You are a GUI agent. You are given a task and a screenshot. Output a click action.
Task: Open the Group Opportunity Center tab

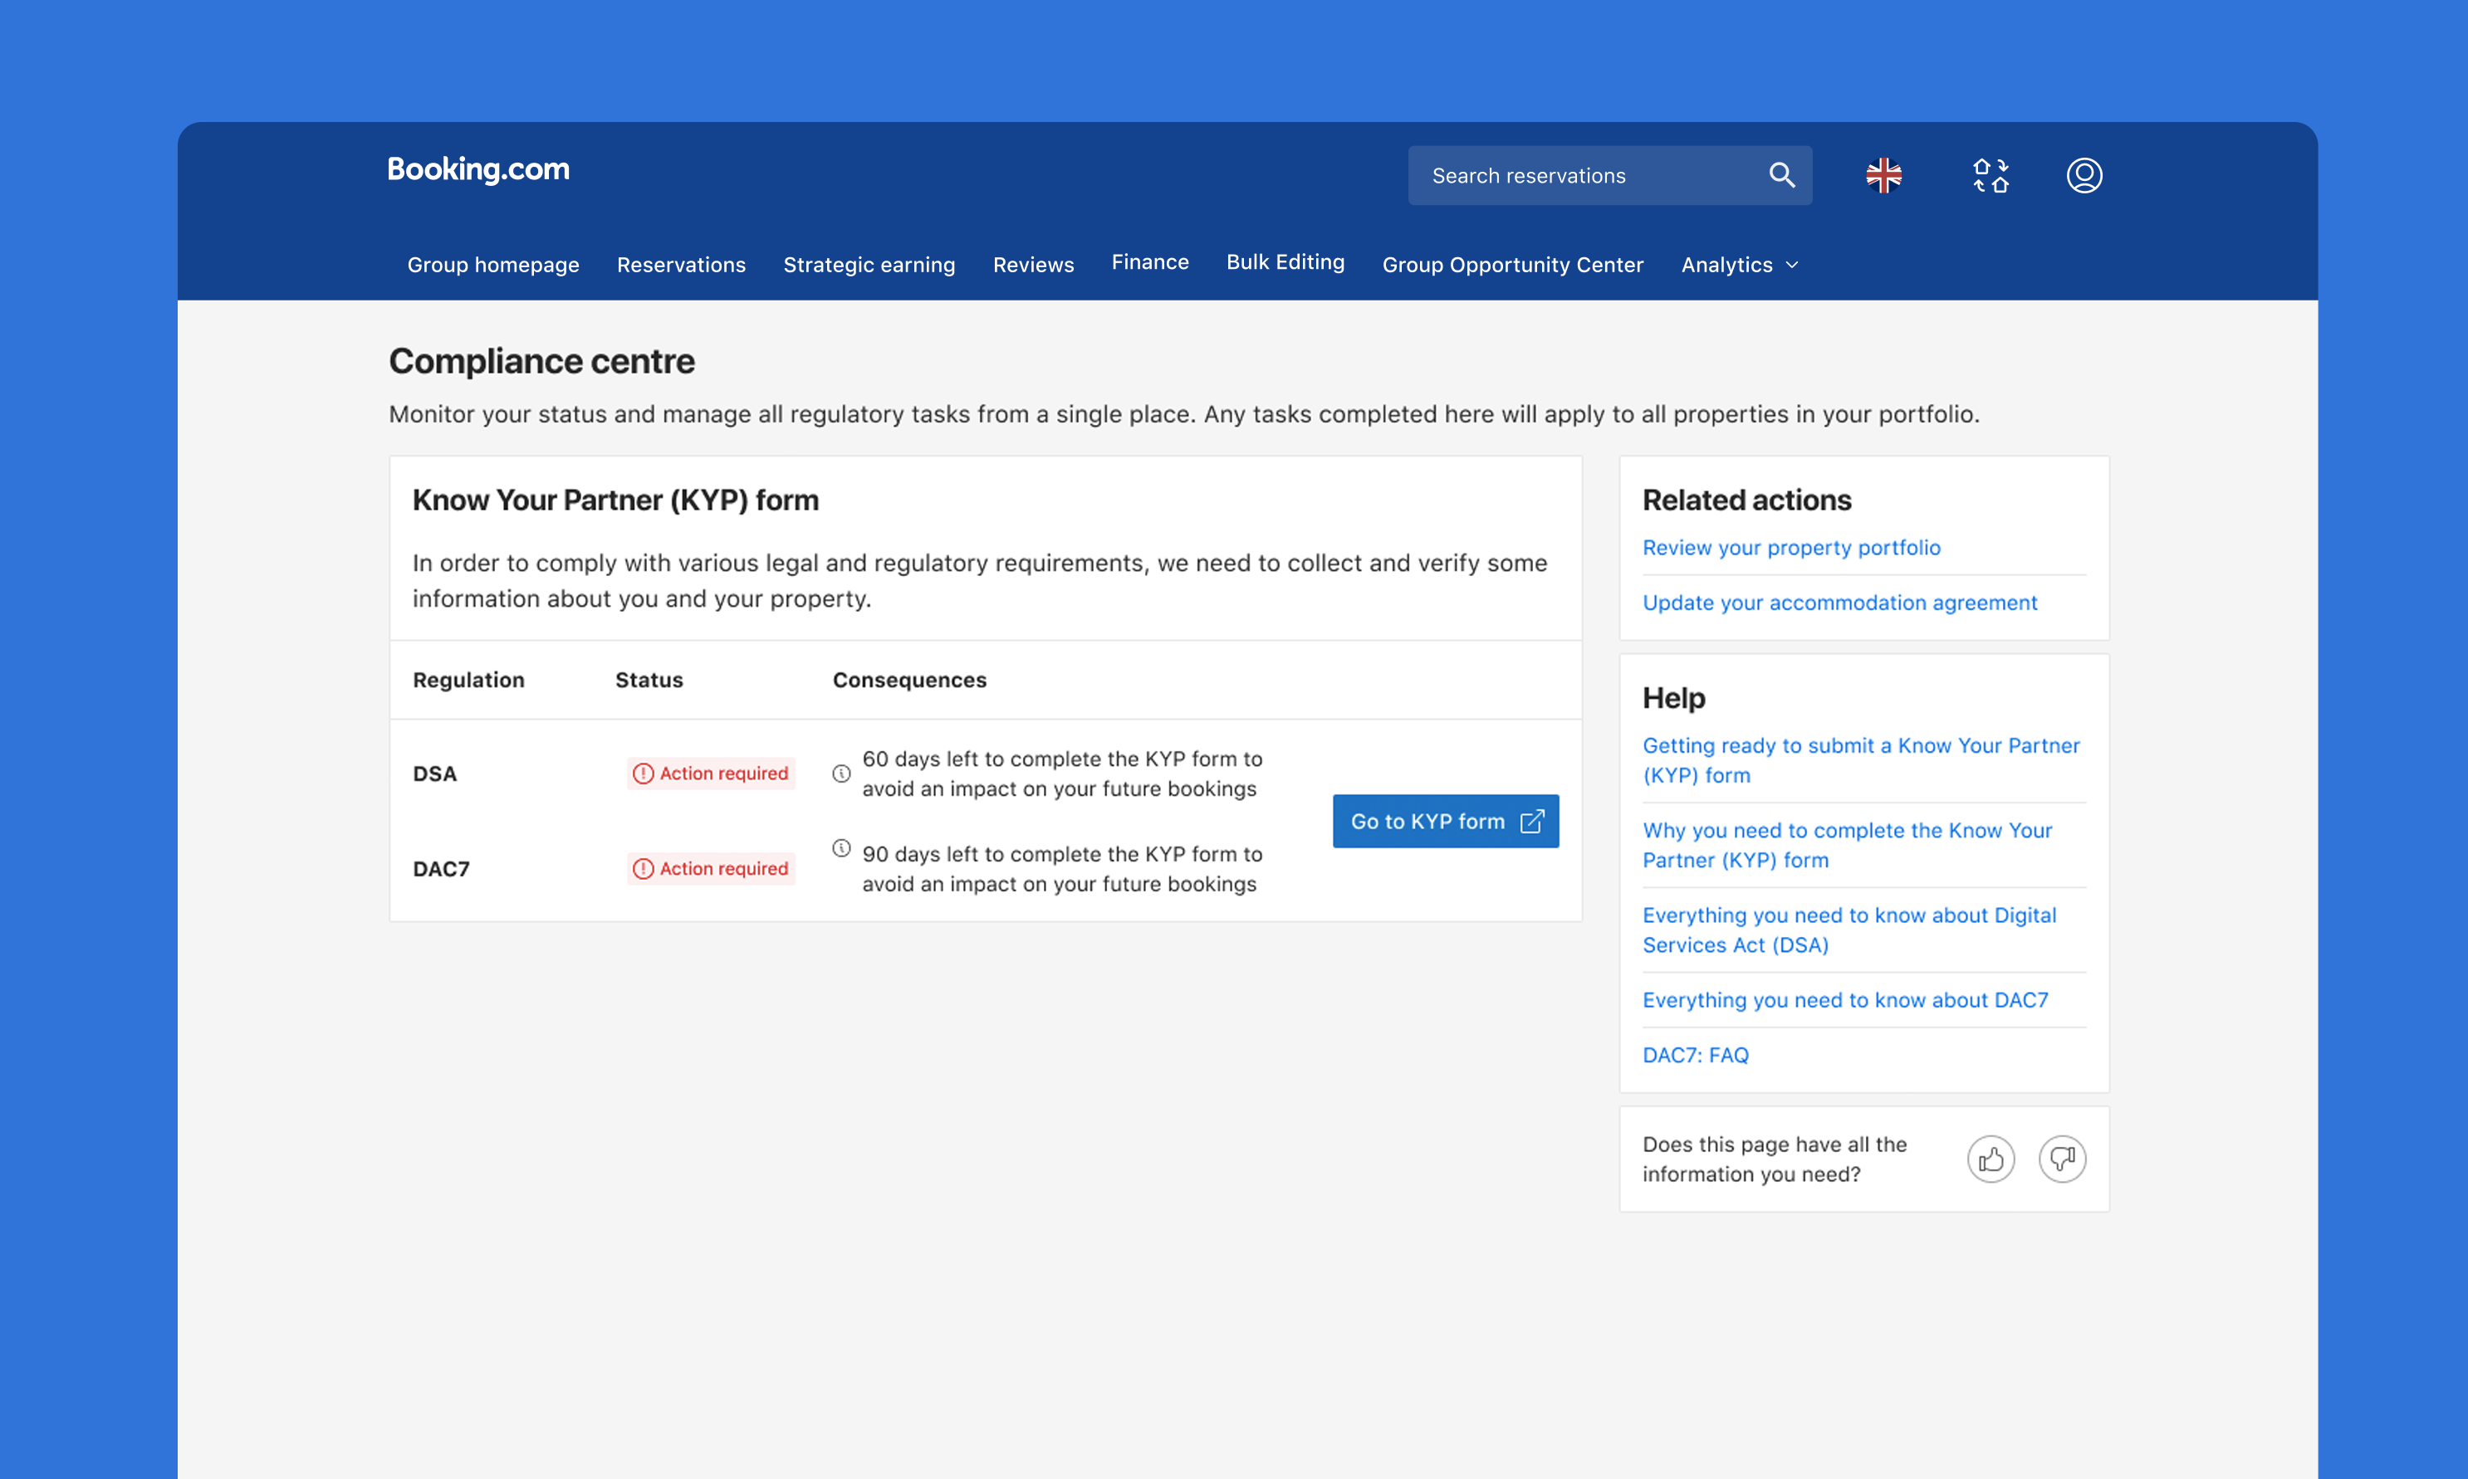click(x=1511, y=265)
